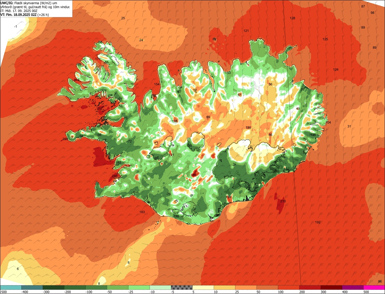Click the red-orange legend swatch labeled 100

pyautogui.click(x=288, y=287)
